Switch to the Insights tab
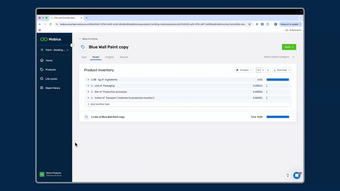Viewport: 340px width, 191px height. pyautogui.click(x=109, y=57)
